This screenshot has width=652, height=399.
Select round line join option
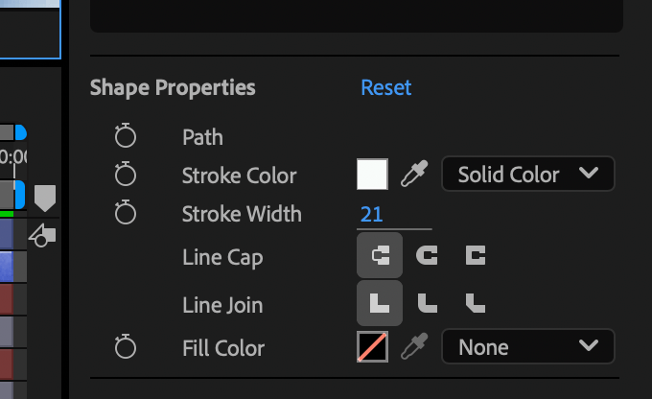pos(427,303)
